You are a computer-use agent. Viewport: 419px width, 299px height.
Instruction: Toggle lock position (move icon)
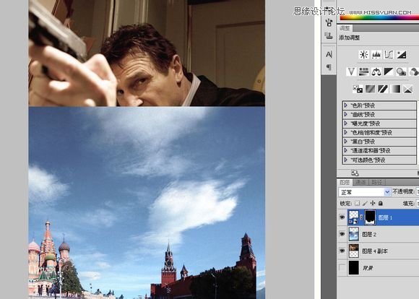coord(373,204)
